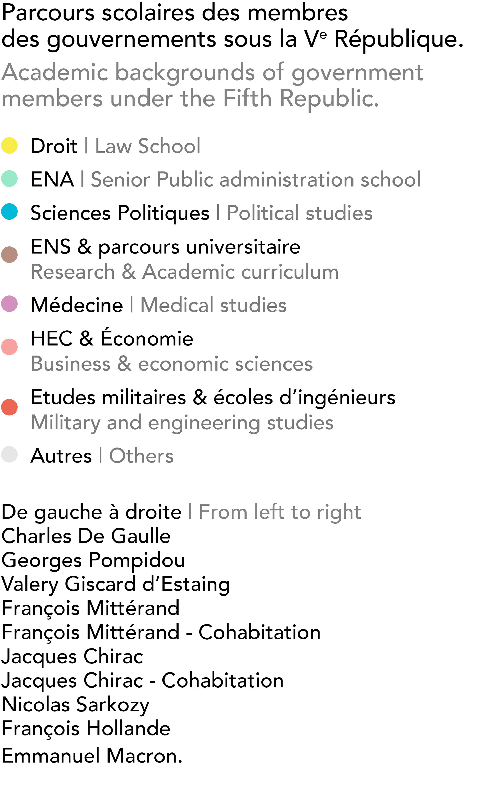Click 'Military and engineering studies' text
This screenshot has height=793, width=489.
tap(182, 422)
